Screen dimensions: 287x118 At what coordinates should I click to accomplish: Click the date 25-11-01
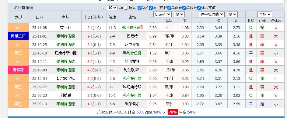[40, 36]
